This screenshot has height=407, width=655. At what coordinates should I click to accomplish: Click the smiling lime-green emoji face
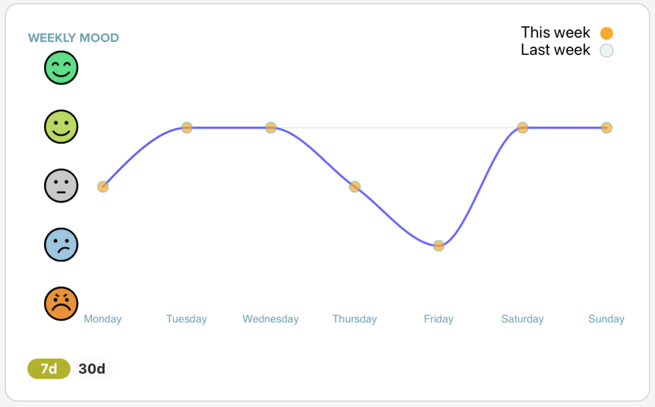[x=61, y=127]
